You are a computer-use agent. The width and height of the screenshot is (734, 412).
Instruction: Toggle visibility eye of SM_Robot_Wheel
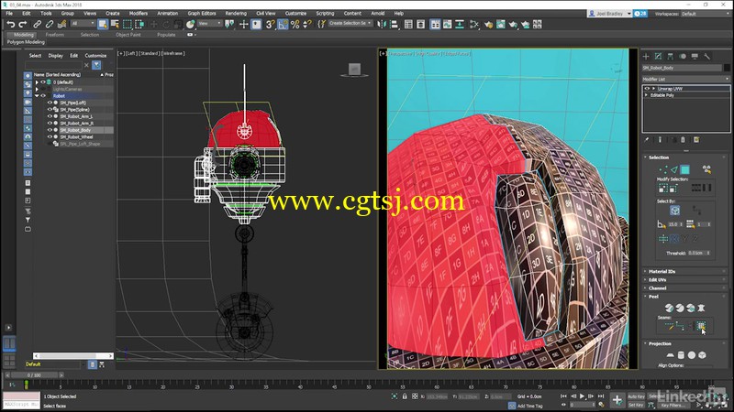point(50,136)
